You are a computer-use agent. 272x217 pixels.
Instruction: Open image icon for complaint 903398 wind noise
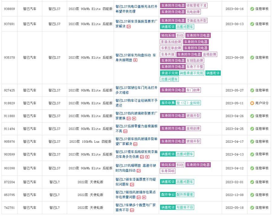[138, 171]
